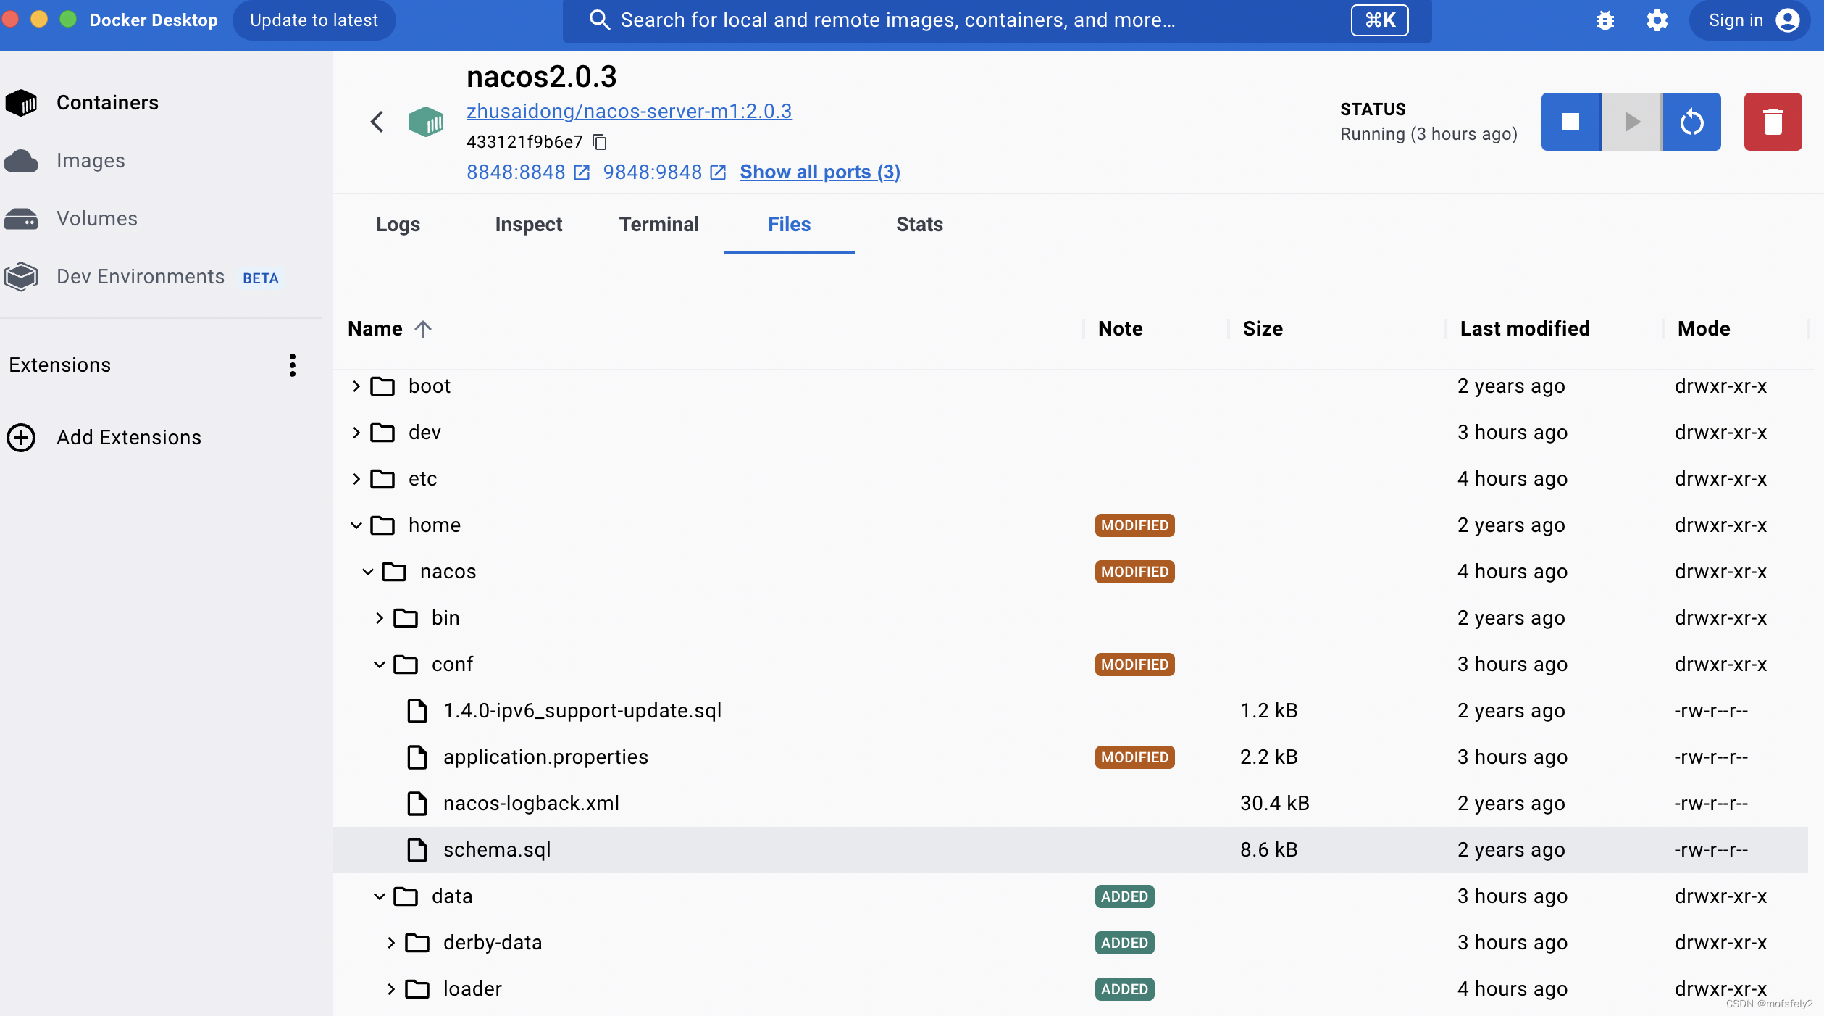Open port link 8848:8848

coord(516,172)
